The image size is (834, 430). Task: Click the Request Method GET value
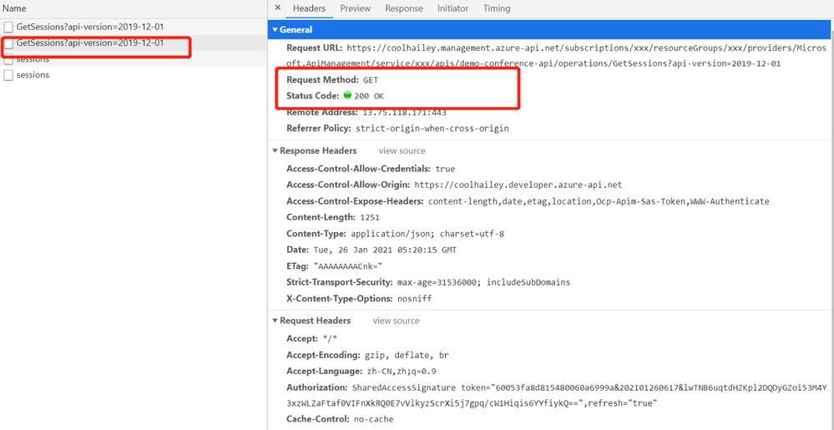click(370, 80)
